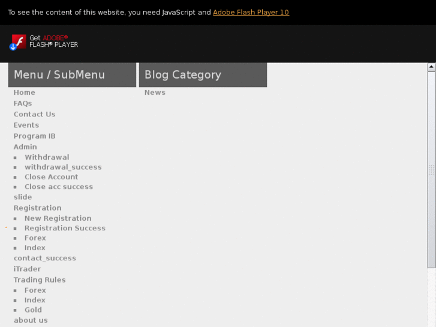Click the about us menu link
436x327 pixels.
pyautogui.click(x=31, y=320)
